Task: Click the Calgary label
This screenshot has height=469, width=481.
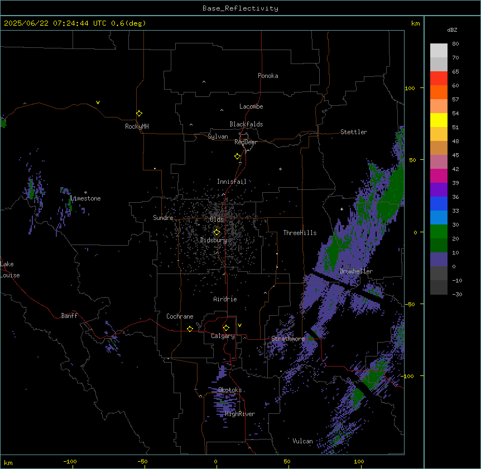Action: coord(223,336)
